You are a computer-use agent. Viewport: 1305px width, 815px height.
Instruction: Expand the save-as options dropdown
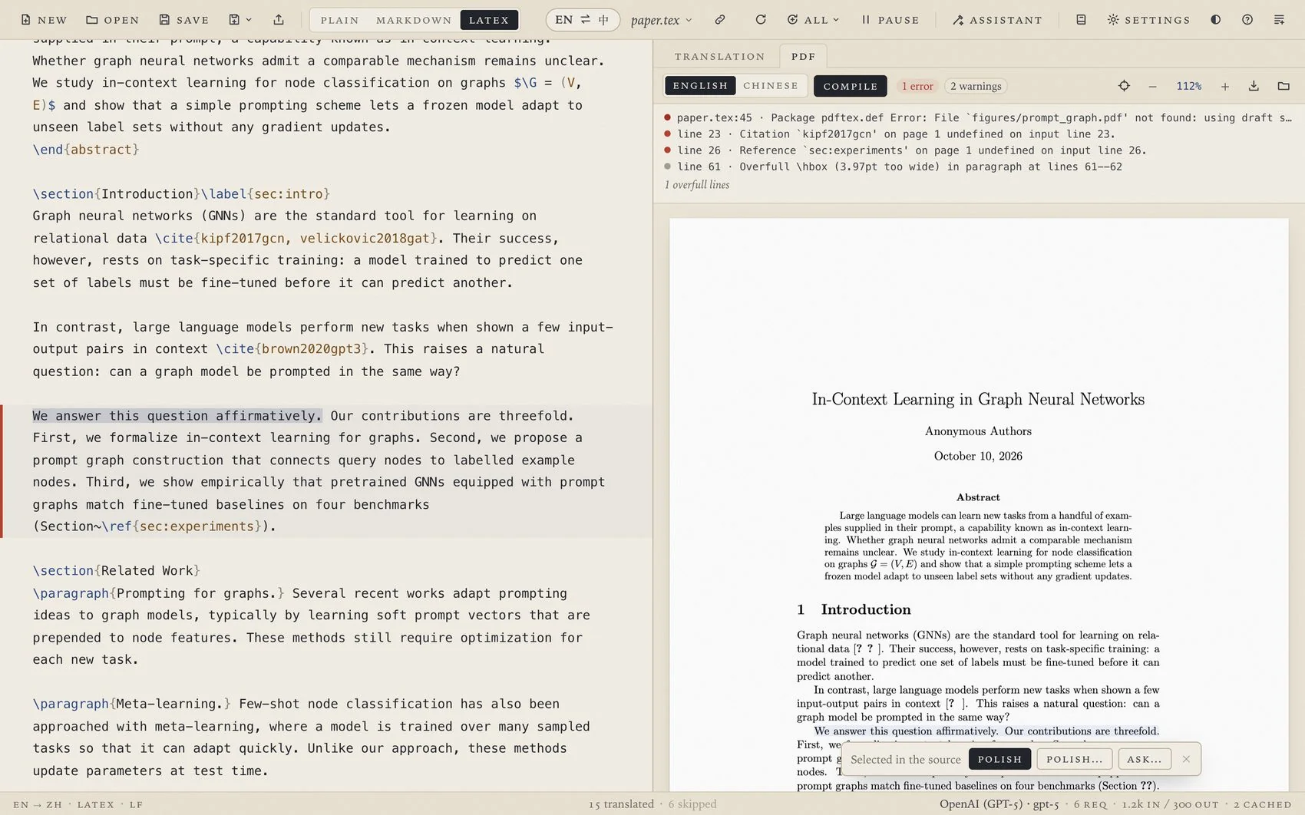240,20
